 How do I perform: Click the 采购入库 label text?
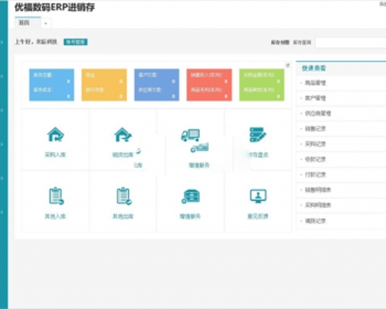55,154
